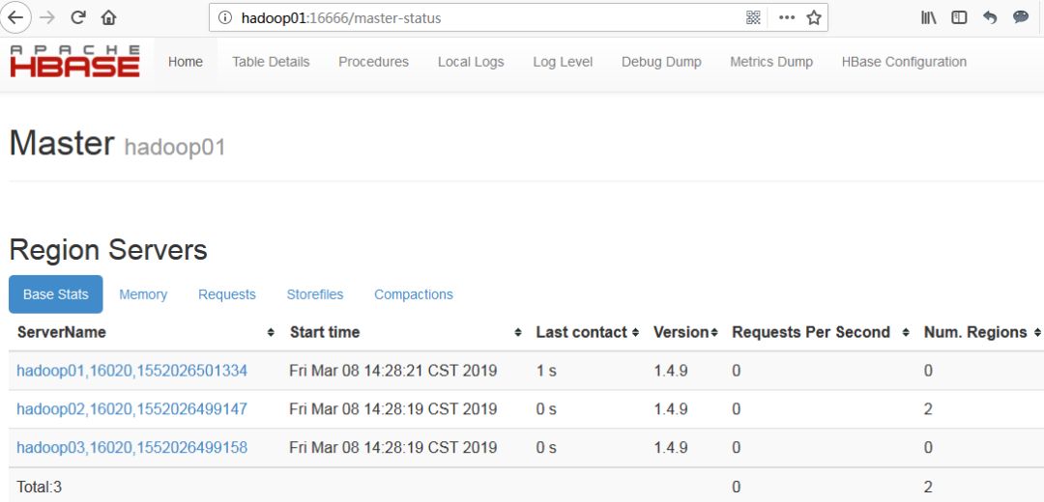Bookmark this page with the star icon
Viewport: 1044px width, 502px height.
[x=814, y=17]
